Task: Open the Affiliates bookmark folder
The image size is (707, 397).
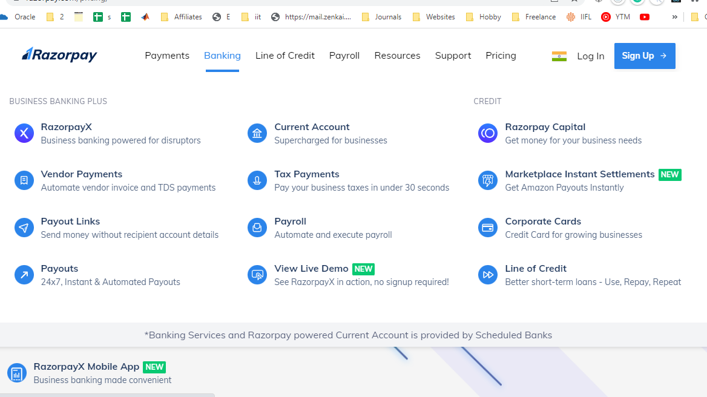Action: coord(181,17)
